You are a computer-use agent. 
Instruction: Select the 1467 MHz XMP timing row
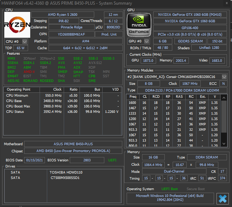coord(173,108)
